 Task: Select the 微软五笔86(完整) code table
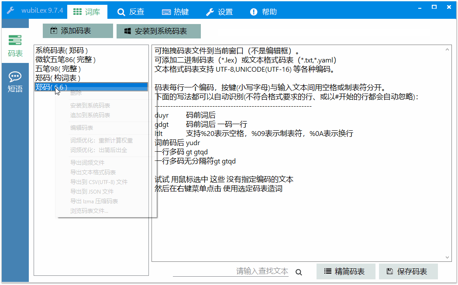click(x=65, y=59)
